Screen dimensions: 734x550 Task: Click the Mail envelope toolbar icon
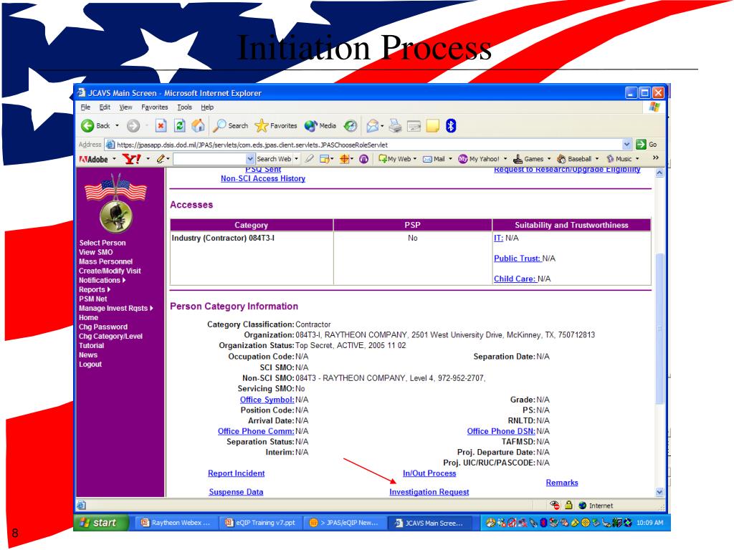[373, 125]
